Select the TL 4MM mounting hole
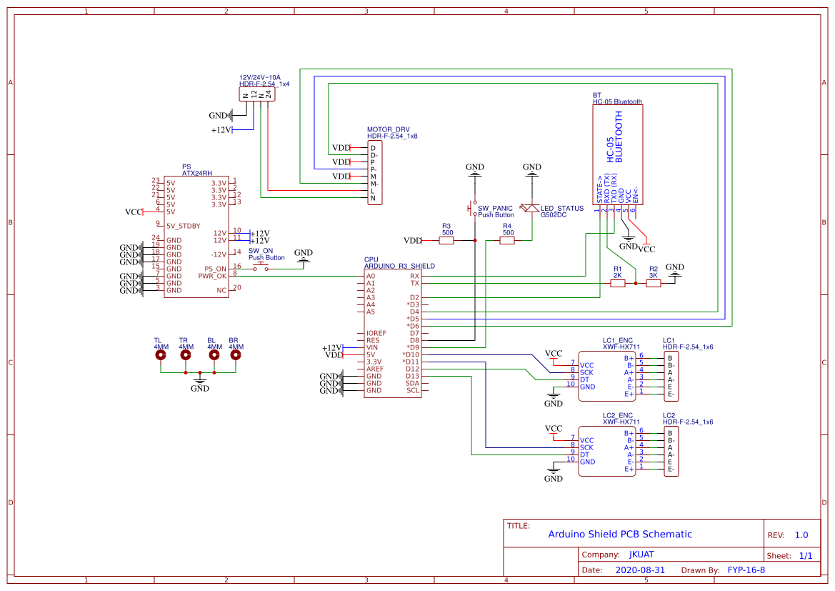This screenshot has height=591, width=835. [159, 355]
